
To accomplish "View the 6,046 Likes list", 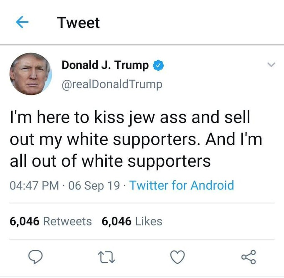I will click(132, 221).
